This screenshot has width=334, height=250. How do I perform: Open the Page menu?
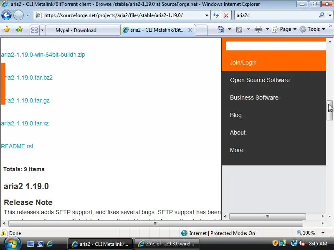tap(284, 29)
